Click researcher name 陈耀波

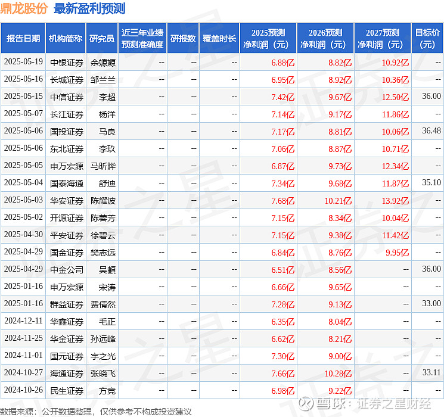pyautogui.click(x=103, y=201)
